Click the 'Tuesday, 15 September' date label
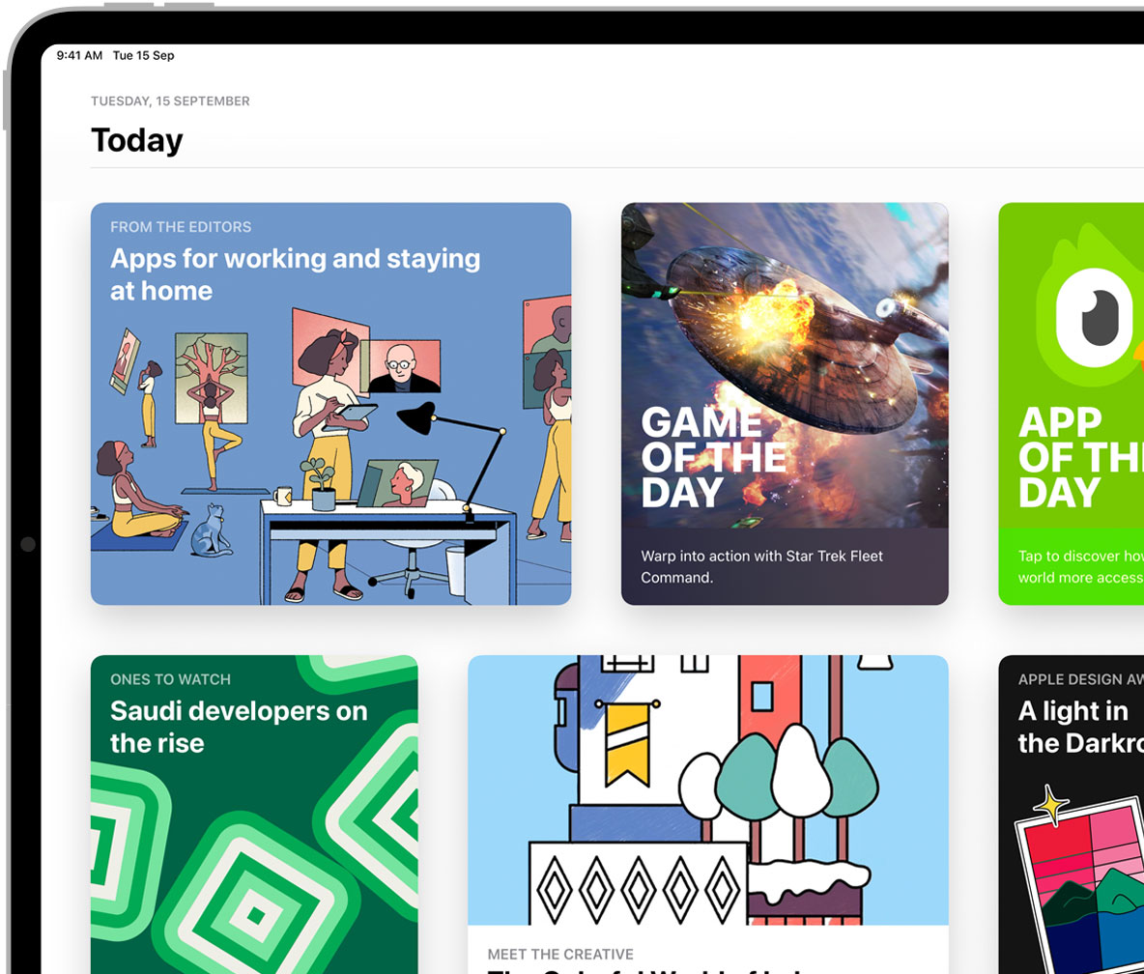Screen dimensions: 1144x974 point(170,100)
